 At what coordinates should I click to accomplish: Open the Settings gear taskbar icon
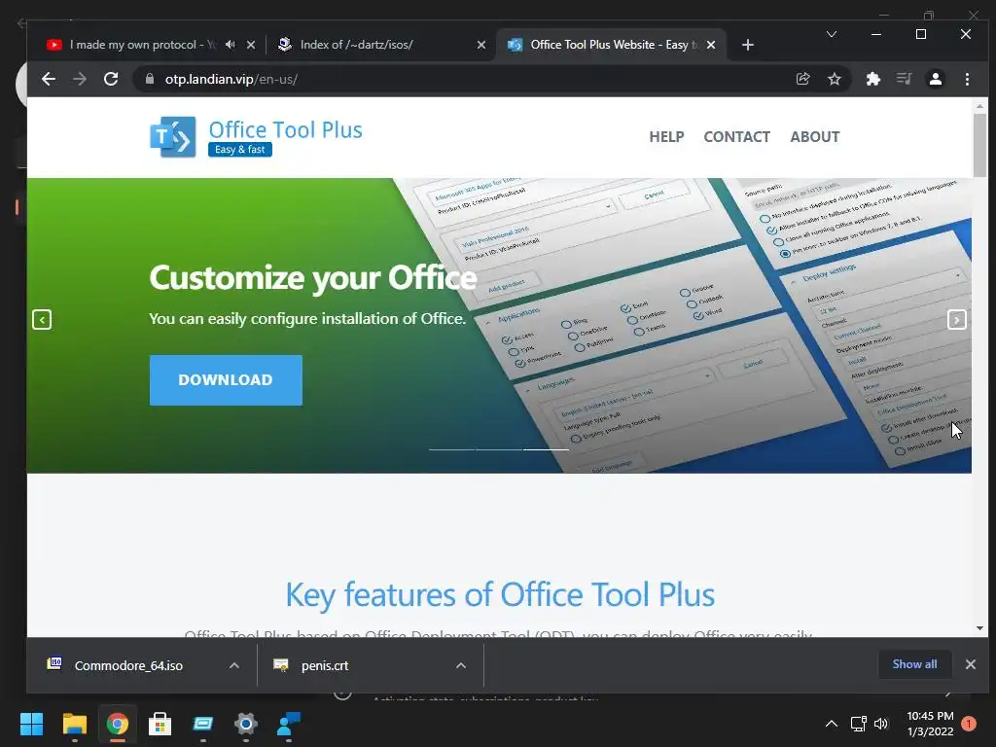[x=246, y=724]
